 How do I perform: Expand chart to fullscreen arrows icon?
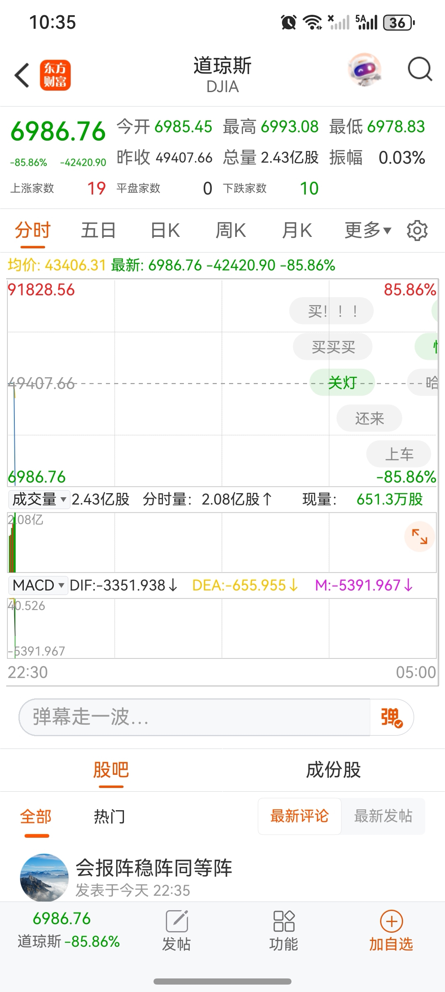pyautogui.click(x=420, y=537)
